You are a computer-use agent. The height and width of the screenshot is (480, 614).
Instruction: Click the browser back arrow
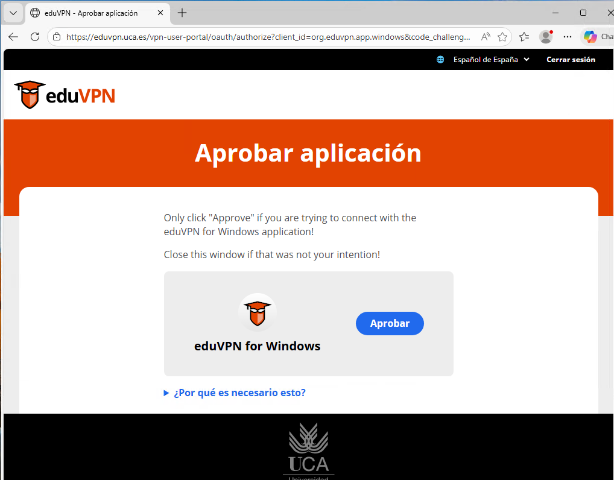[x=13, y=37]
